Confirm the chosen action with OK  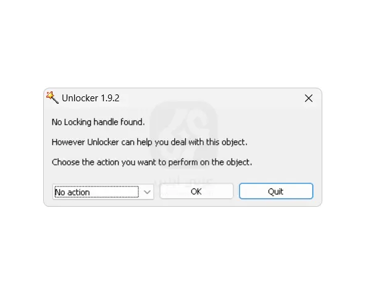pyautogui.click(x=196, y=191)
